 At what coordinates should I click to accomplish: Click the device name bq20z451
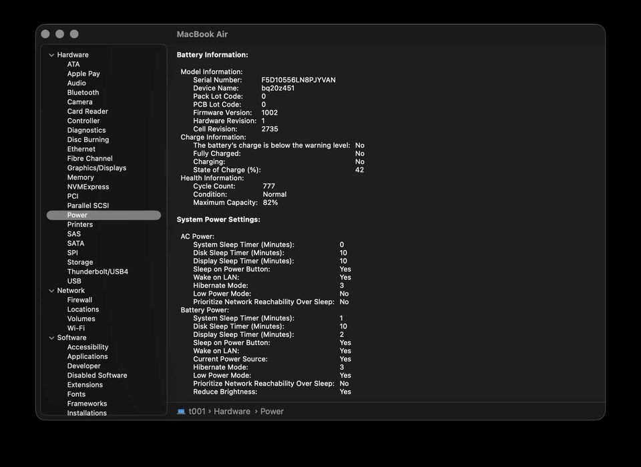[x=278, y=88]
